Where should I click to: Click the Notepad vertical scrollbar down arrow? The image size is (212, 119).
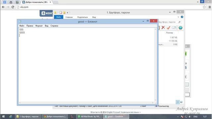[155, 100]
